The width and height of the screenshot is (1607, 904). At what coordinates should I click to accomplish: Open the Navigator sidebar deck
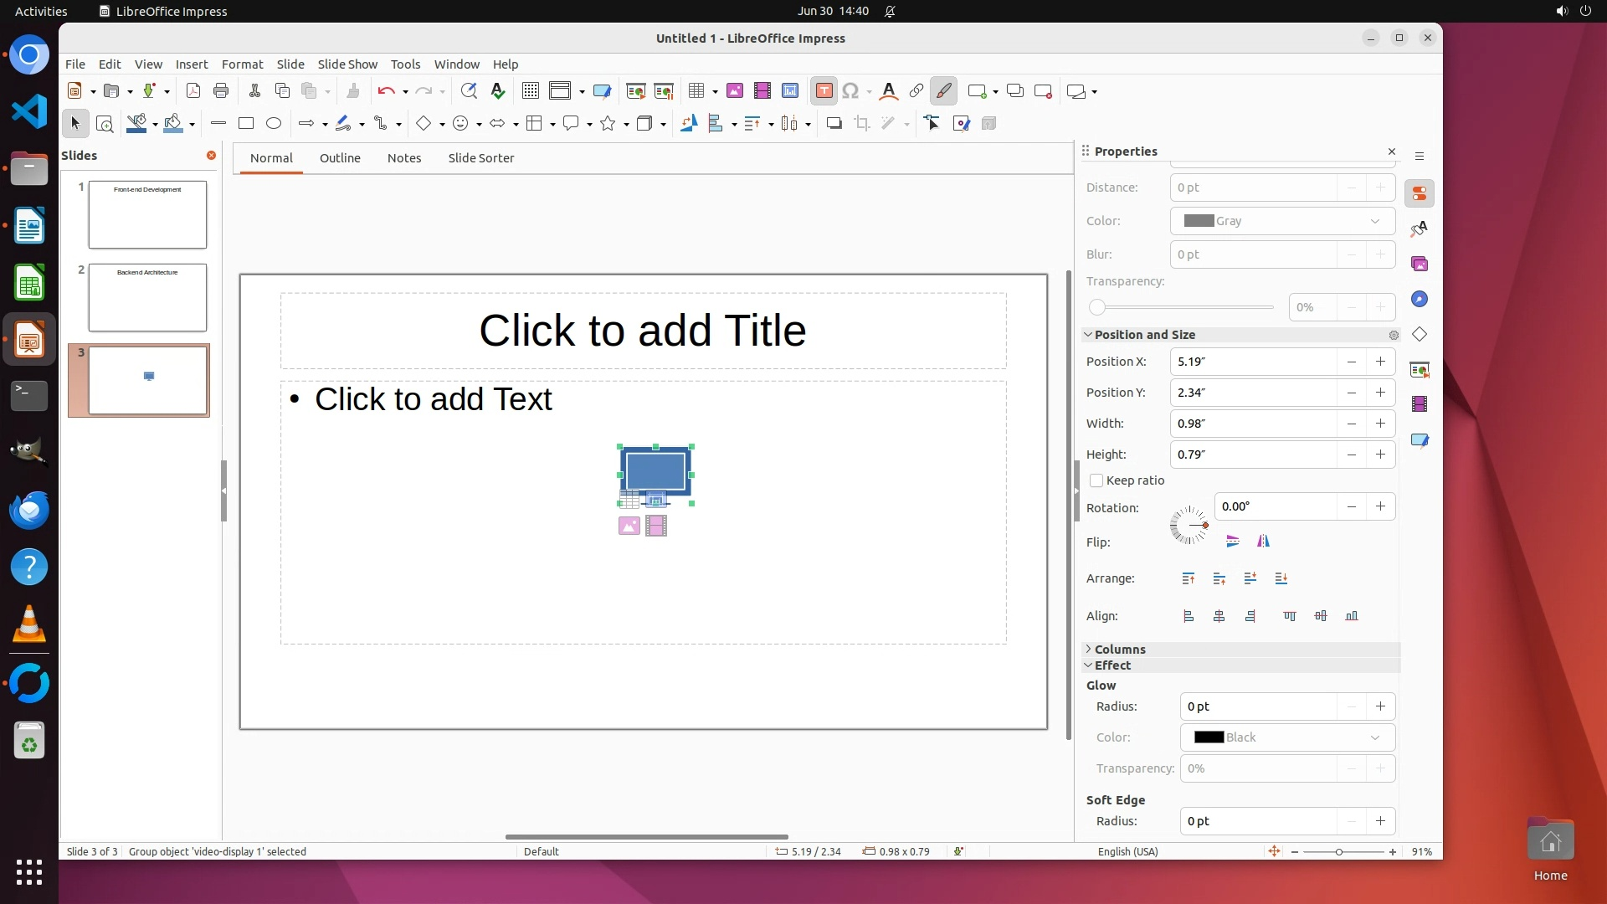[1420, 300]
